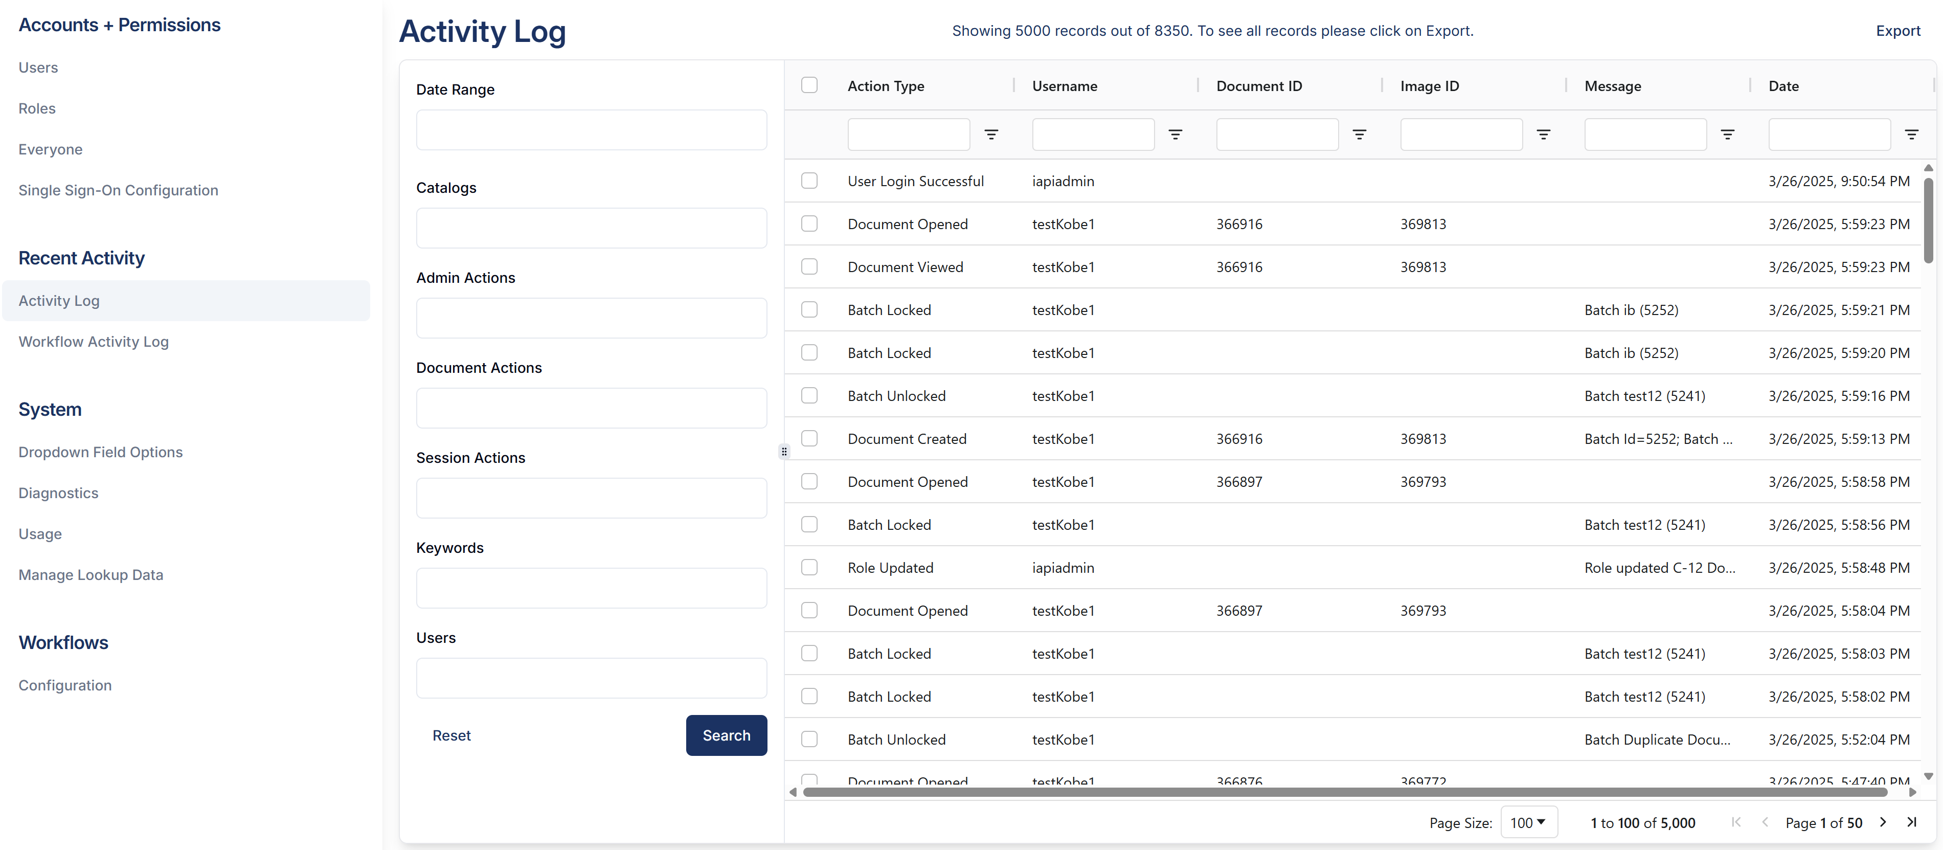1943x850 pixels.
Task: Click the 'Batch Duplicate Docu...' message cell
Action: click(x=1657, y=739)
